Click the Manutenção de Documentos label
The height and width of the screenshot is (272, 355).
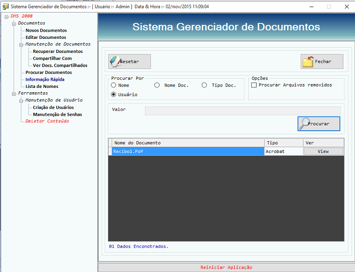pos(58,44)
